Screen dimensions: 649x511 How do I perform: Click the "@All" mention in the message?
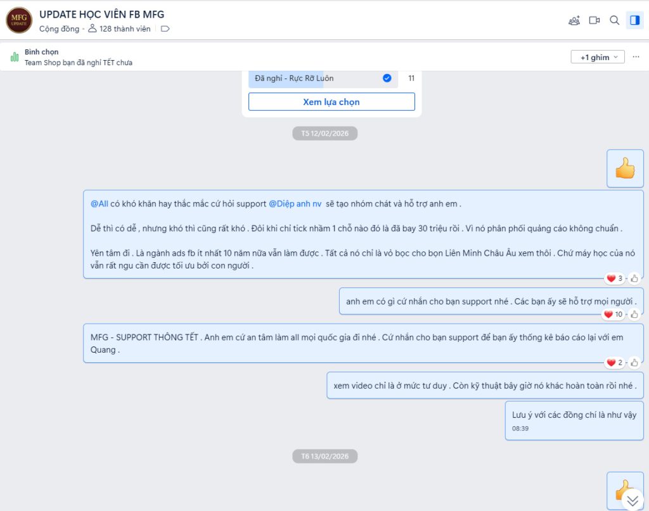tap(100, 204)
